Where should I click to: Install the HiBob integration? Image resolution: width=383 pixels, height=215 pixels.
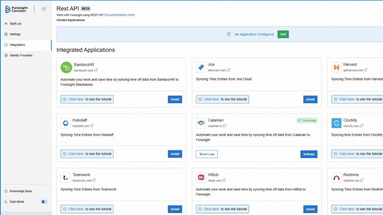pyautogui.click(x=310, y=209)
